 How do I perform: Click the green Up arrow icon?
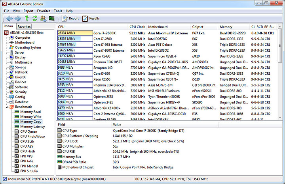[27, 18]
